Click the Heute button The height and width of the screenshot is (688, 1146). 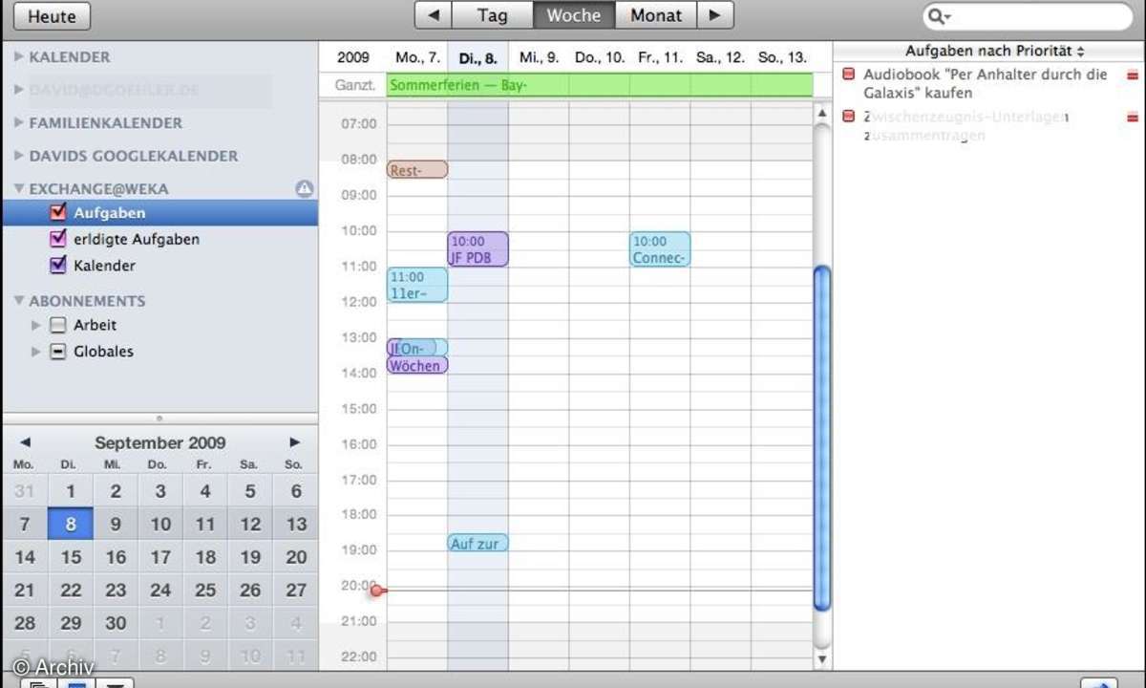pyautogui.click(x=51, y=16)
